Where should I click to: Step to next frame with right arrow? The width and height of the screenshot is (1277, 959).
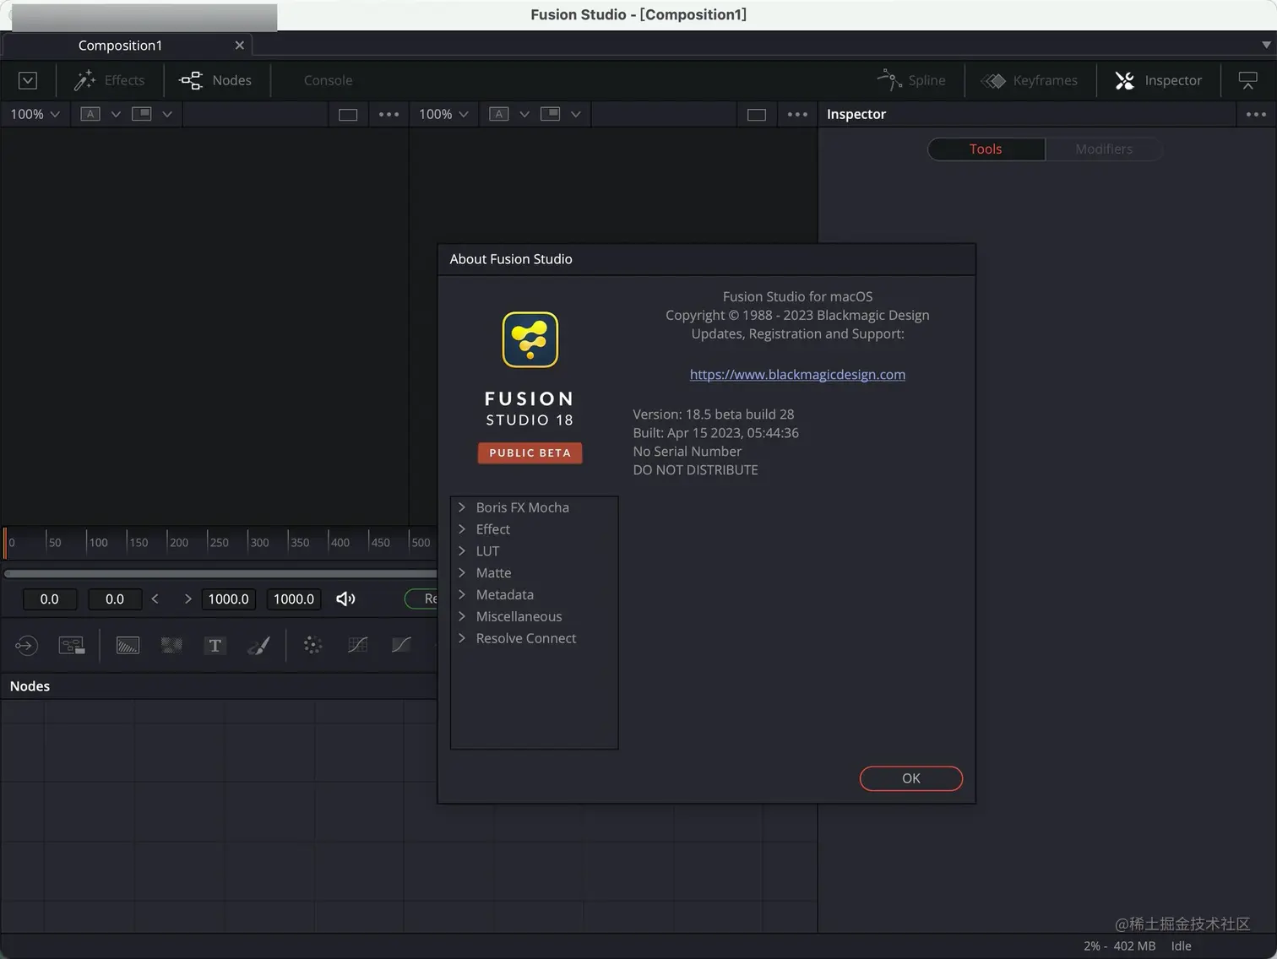coord(187,599)
